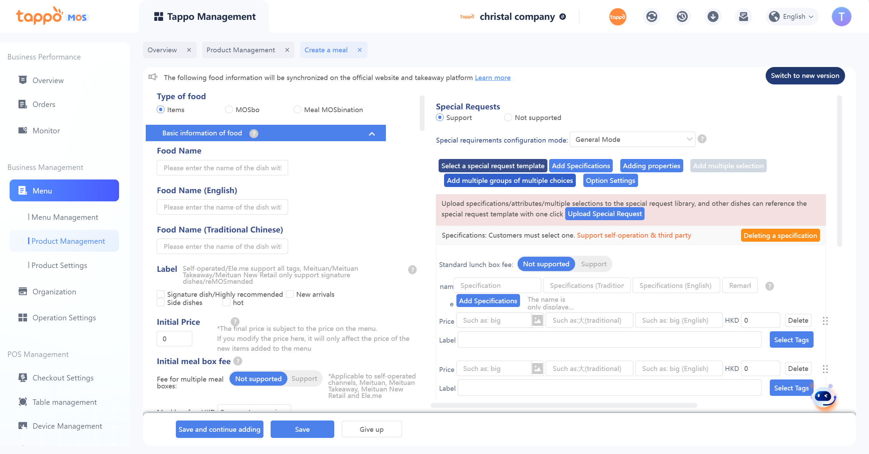Click the download icon in header
The image size is (869, 454).
[x=713, y=16]
